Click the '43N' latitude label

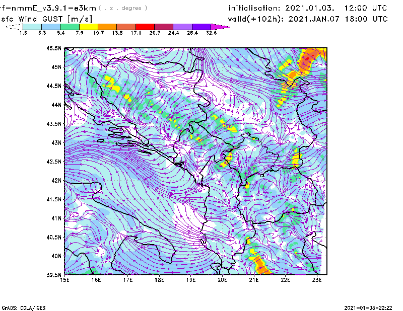tap(56, 142)
